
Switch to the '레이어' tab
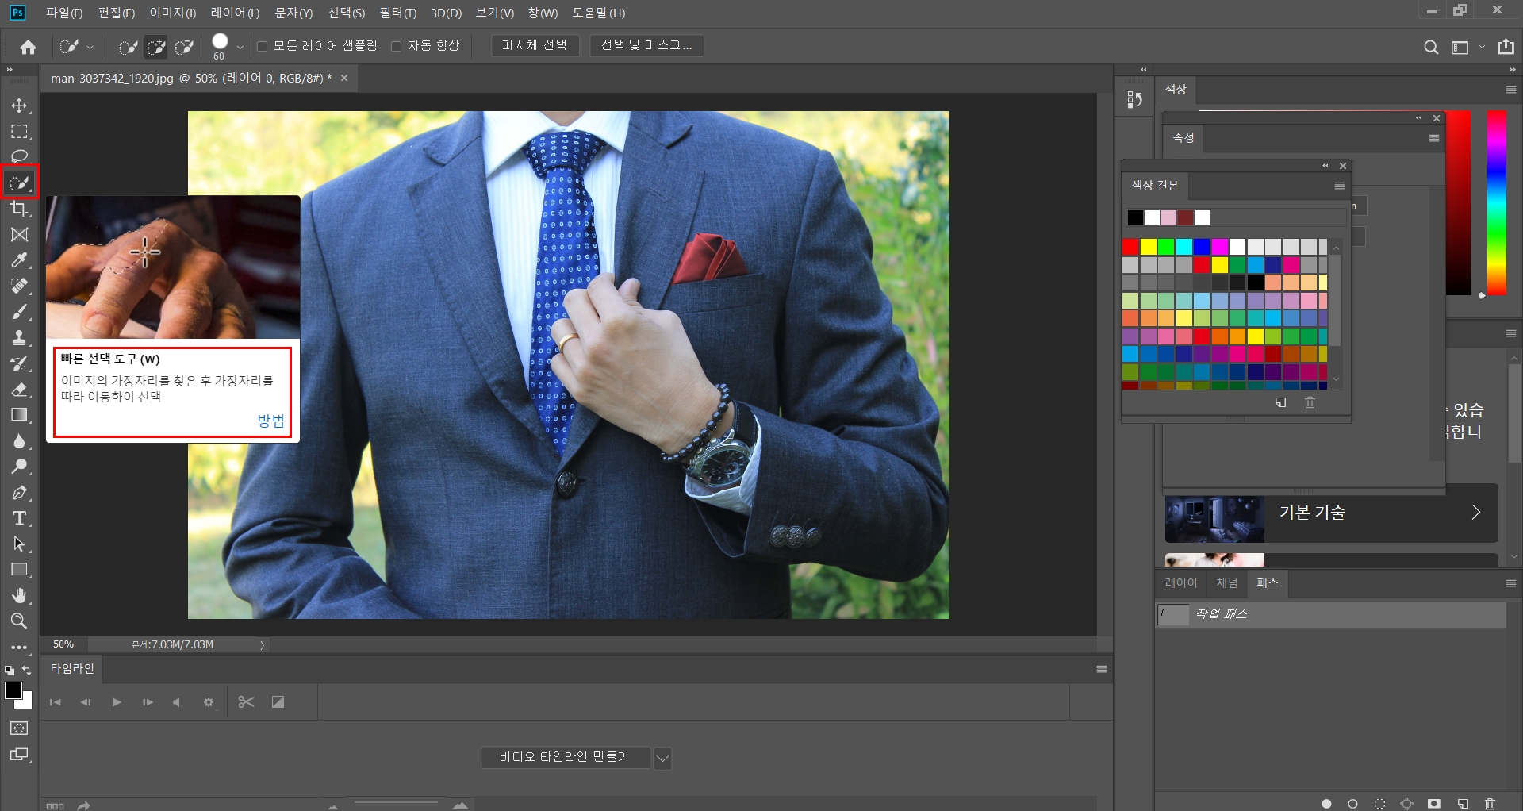[x=1181, y=583]
